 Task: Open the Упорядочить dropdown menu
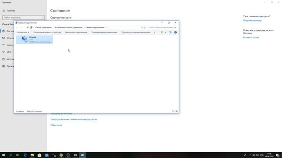pyautogui.click(x=23, y=32)
